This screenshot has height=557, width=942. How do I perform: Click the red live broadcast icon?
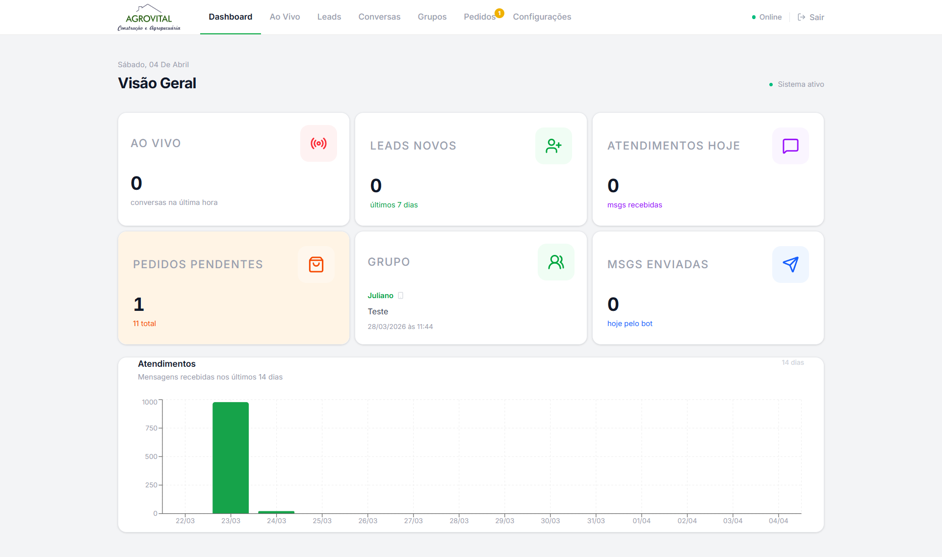pos(318,143)
